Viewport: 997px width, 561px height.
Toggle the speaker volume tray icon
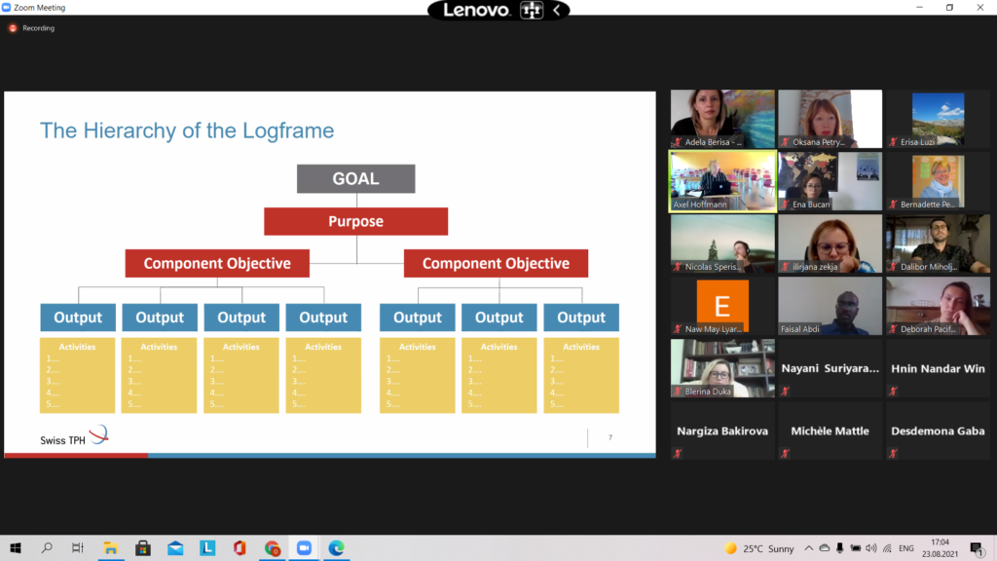click(871, 548)
